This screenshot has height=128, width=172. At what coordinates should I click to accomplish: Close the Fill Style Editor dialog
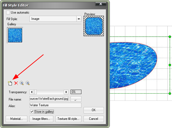101,4
